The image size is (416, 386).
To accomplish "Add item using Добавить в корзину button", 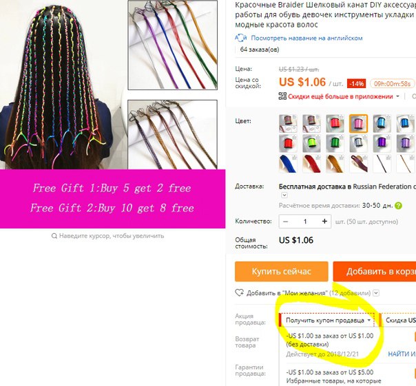I will (375, 271).
